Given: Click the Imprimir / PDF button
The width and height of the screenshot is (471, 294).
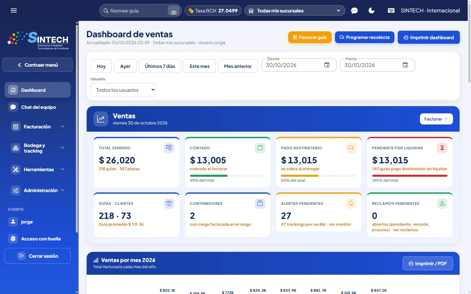Looking at the screenshot, I should (428, 263).
